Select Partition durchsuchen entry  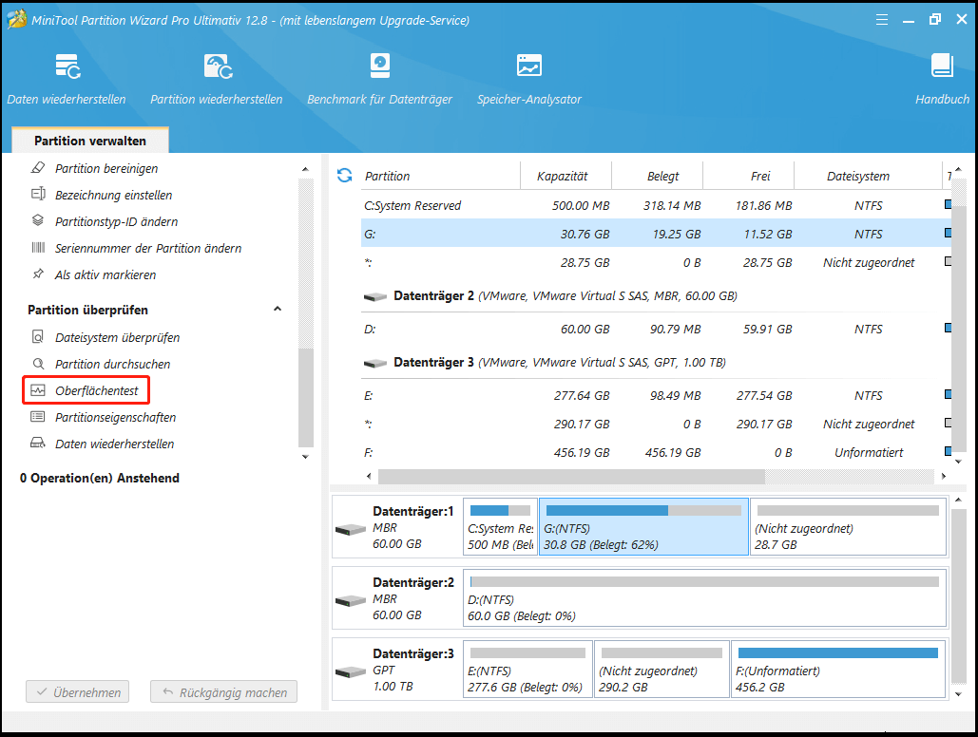(112, 364)
